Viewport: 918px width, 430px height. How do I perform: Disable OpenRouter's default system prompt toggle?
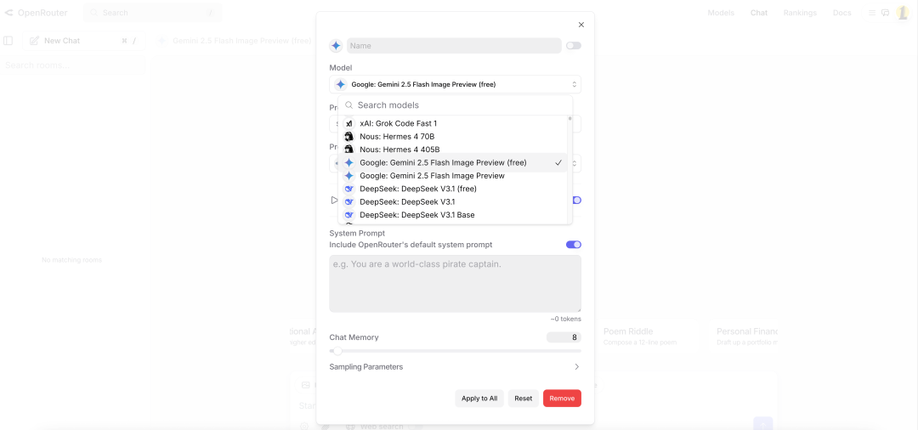[574, 245]
